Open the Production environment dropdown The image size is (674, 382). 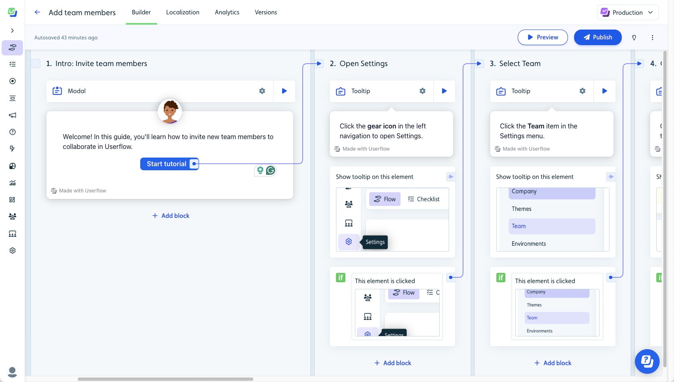pos(628,12)
